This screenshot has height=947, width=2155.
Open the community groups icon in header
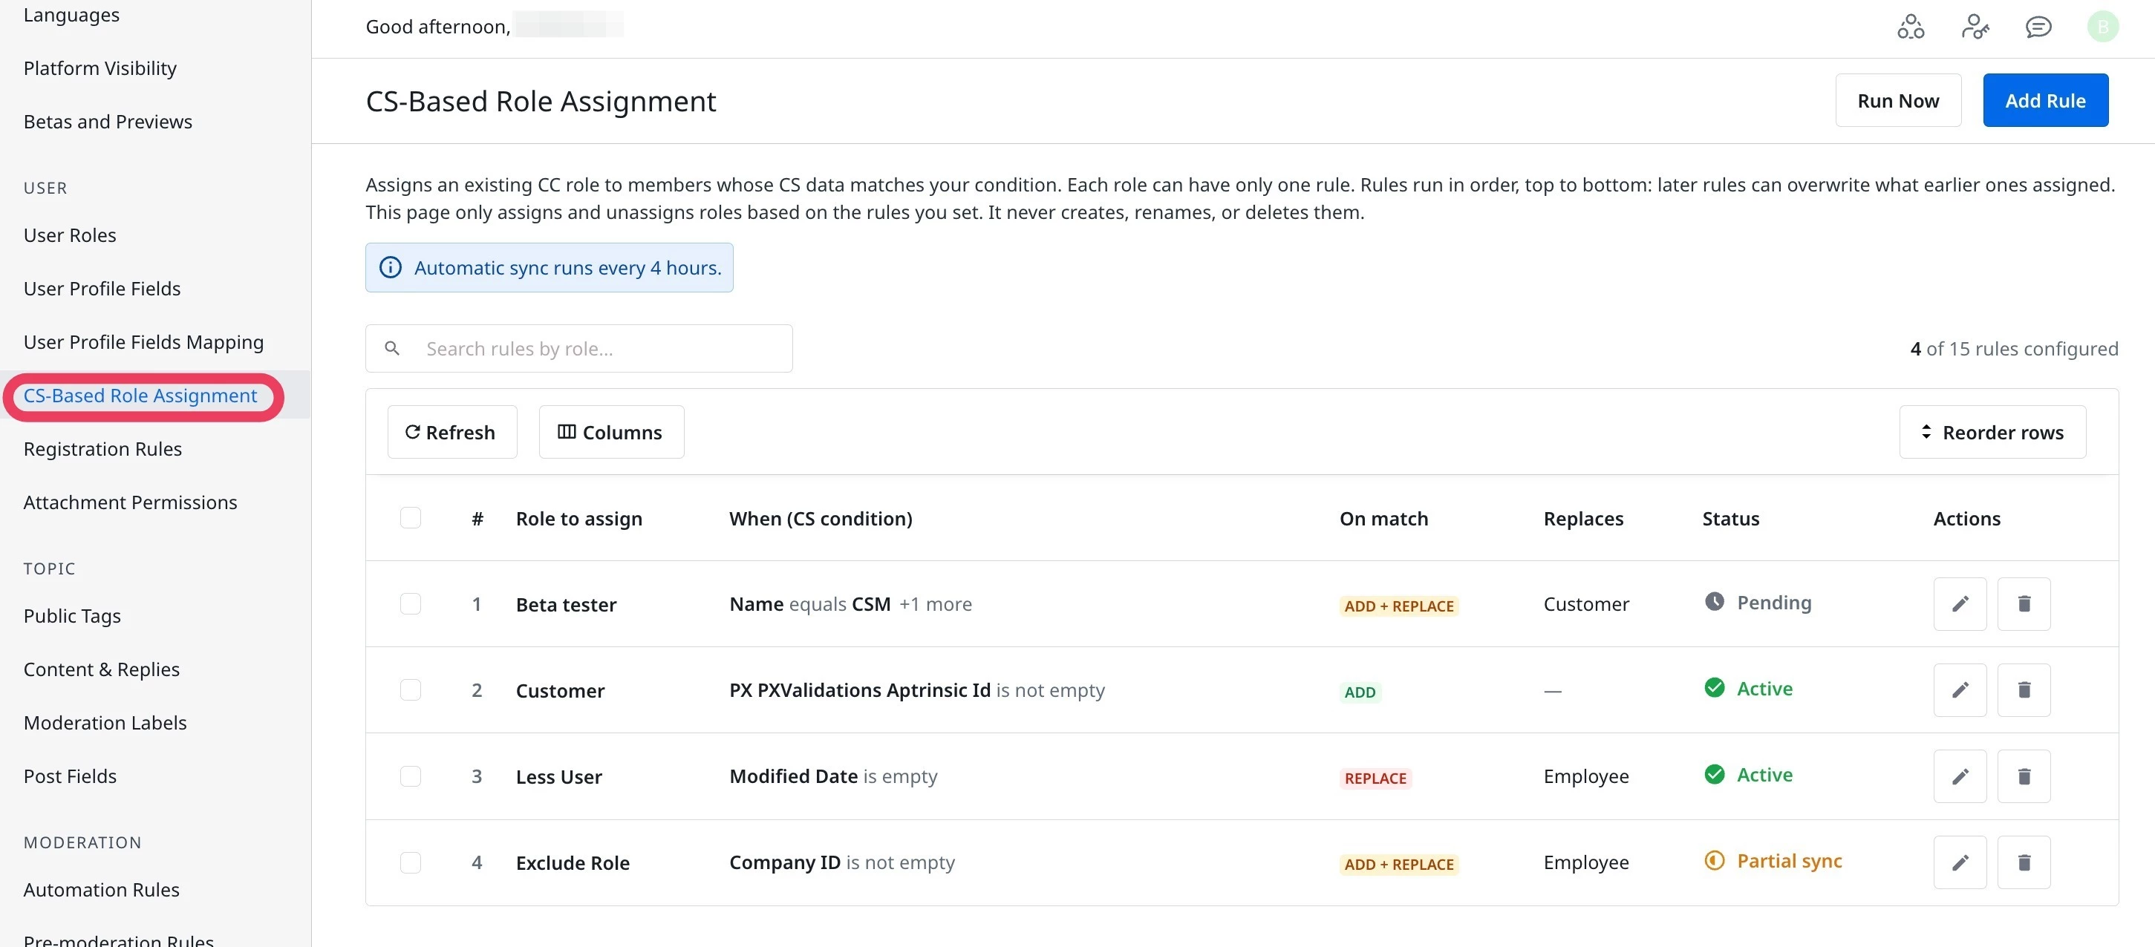1911,27
